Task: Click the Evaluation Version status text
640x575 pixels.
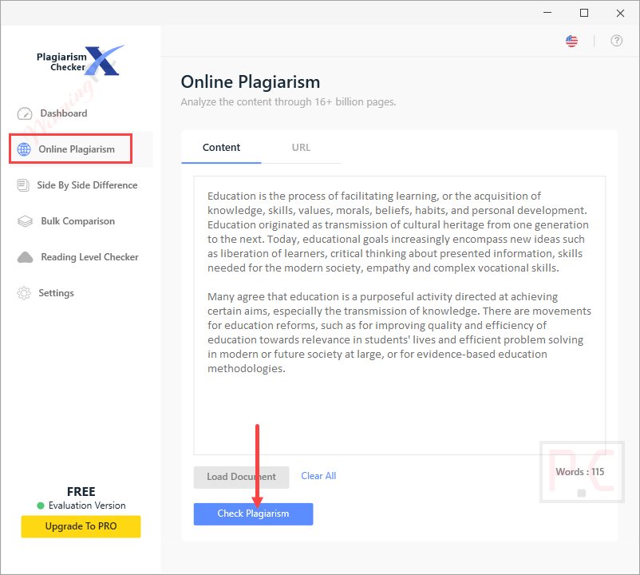Action: [x=87, y=506]
